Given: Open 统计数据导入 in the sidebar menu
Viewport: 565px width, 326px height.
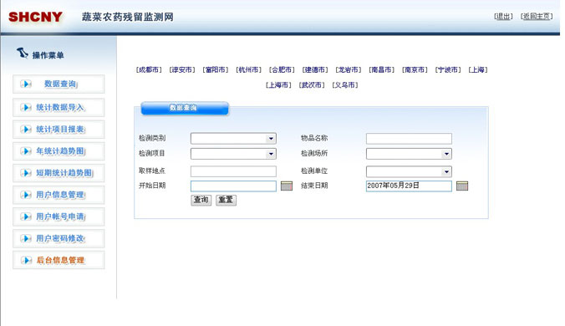Looking at the screenshot, I should tap(59, 107).
